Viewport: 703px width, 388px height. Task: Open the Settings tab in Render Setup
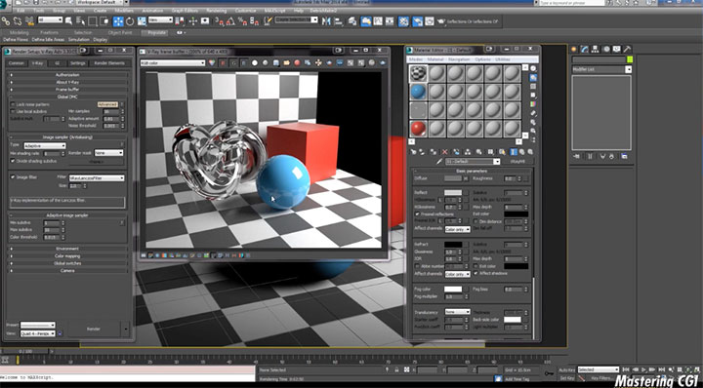point(78,63)
